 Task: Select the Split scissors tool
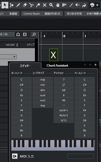pyautogui.click(x=31, y=5)
